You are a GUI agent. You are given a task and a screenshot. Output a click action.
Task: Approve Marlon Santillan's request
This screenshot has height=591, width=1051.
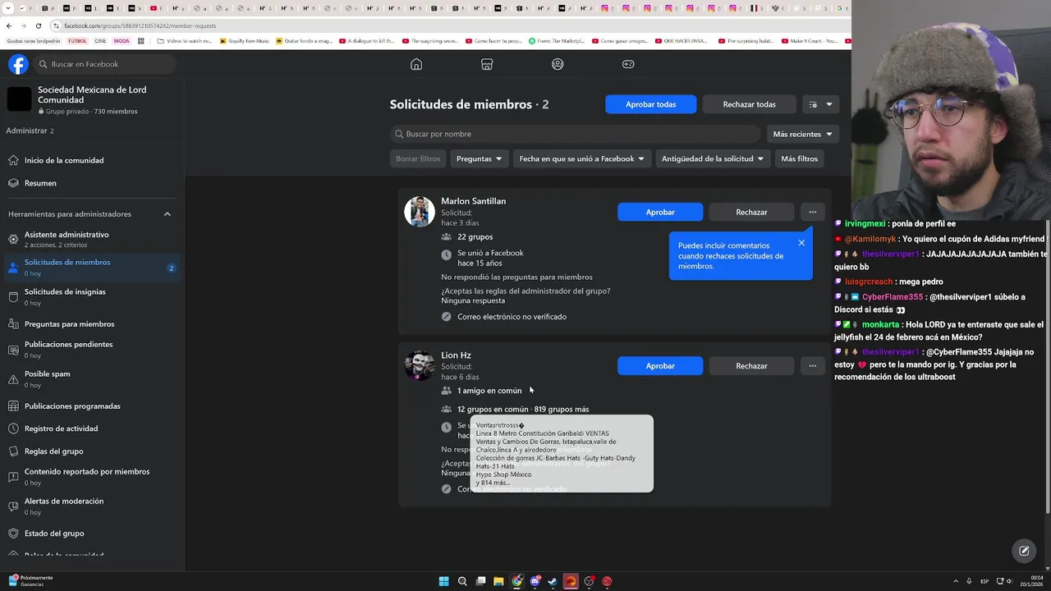660,212
